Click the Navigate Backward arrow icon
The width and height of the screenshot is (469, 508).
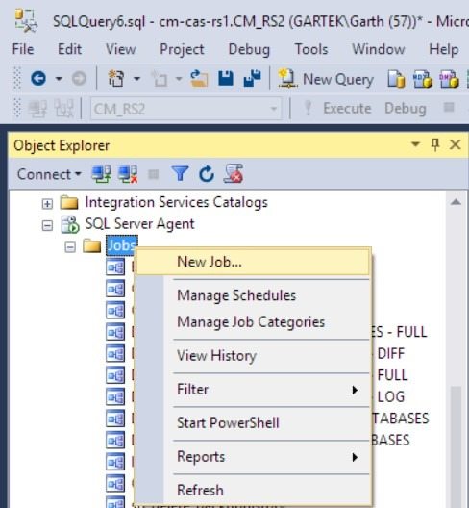(x=38, y=78)
